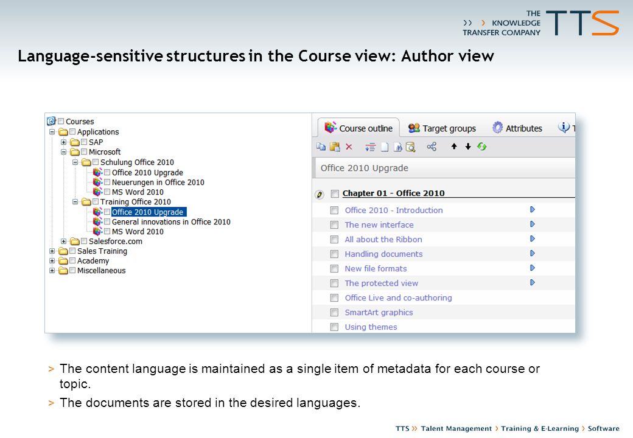Screen dimensions: 633x438
Task: Collapse the Schulung Office 2010 node
Action: 75,162
